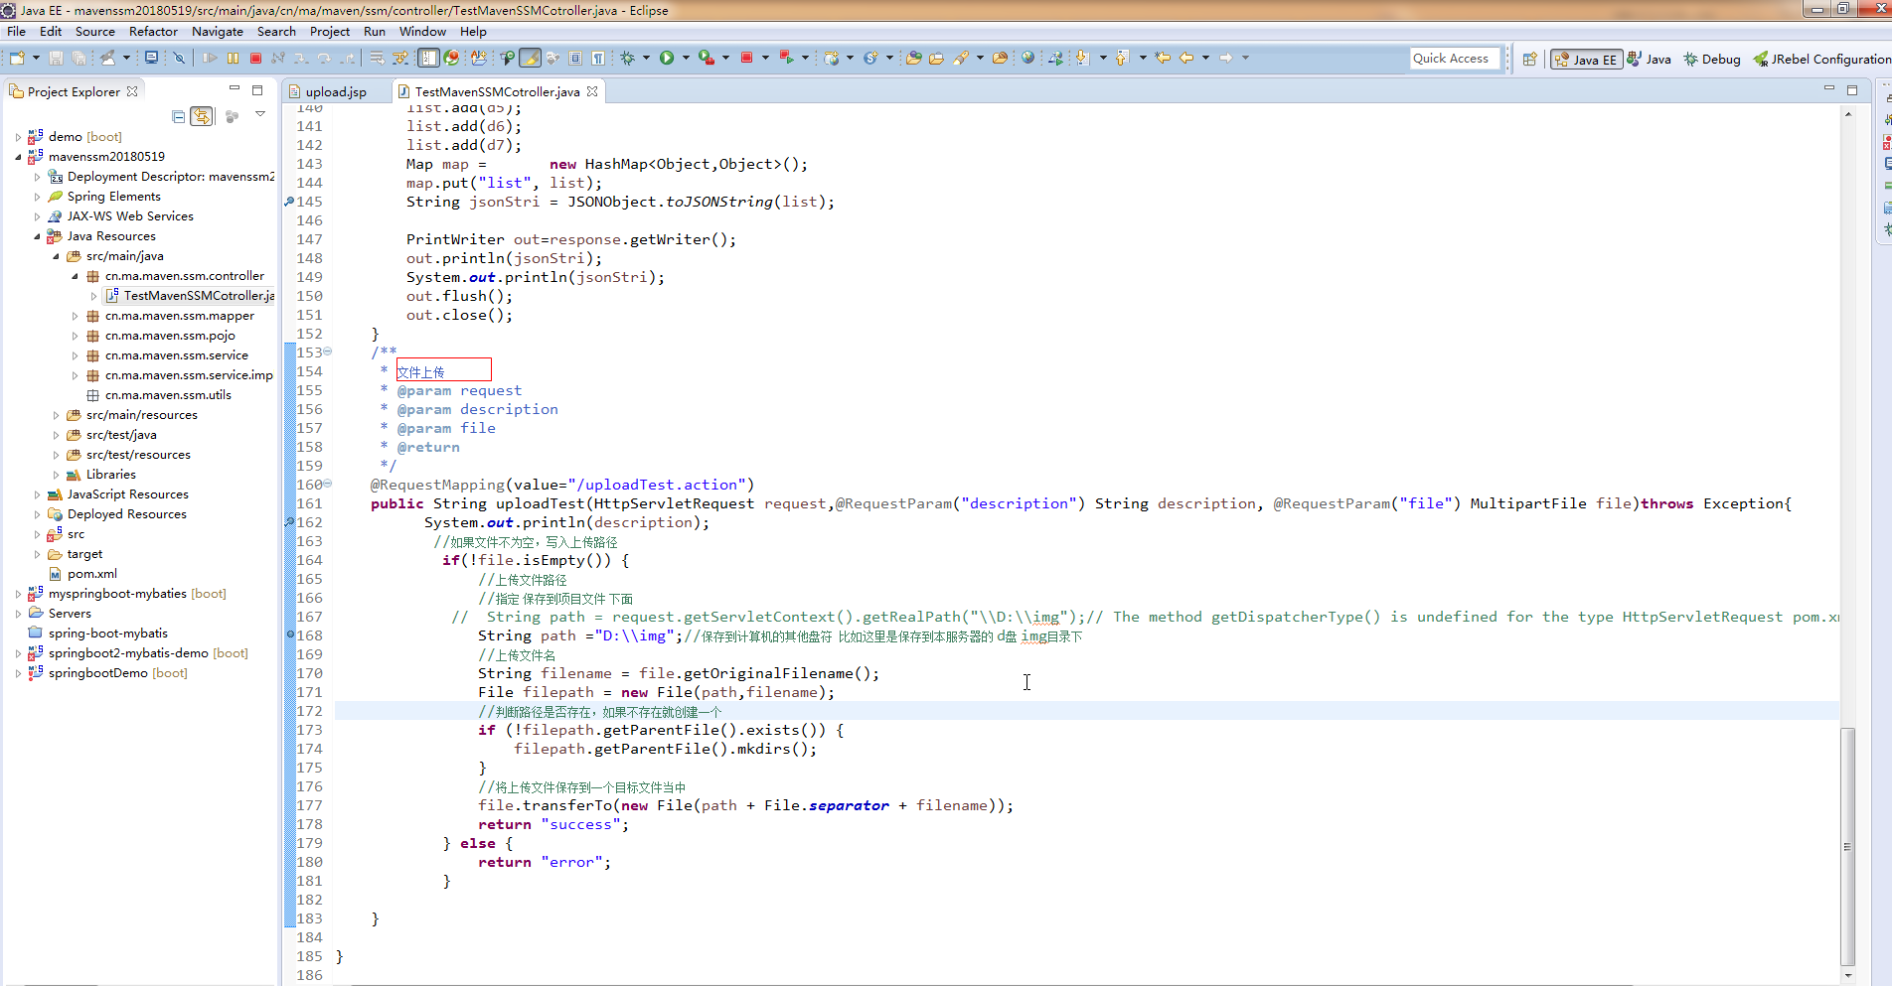The image size is (1892, 986).
Task: Select TestMavenSSMCotroller.java in project tree
Action: click(x=190, y=296)
